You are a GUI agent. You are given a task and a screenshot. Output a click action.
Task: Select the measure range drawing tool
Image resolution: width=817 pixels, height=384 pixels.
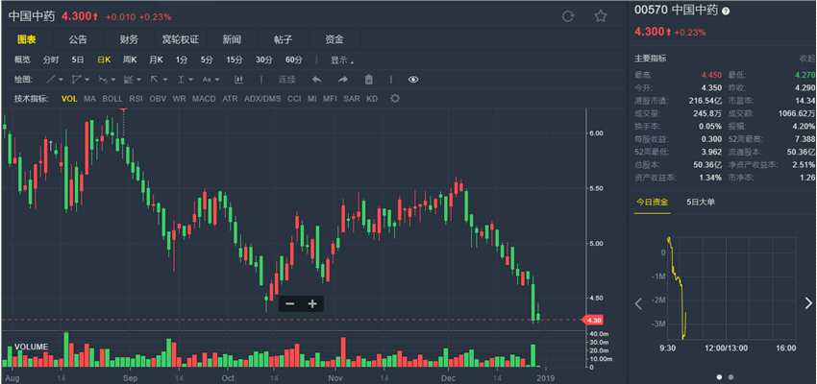point(181,80)
